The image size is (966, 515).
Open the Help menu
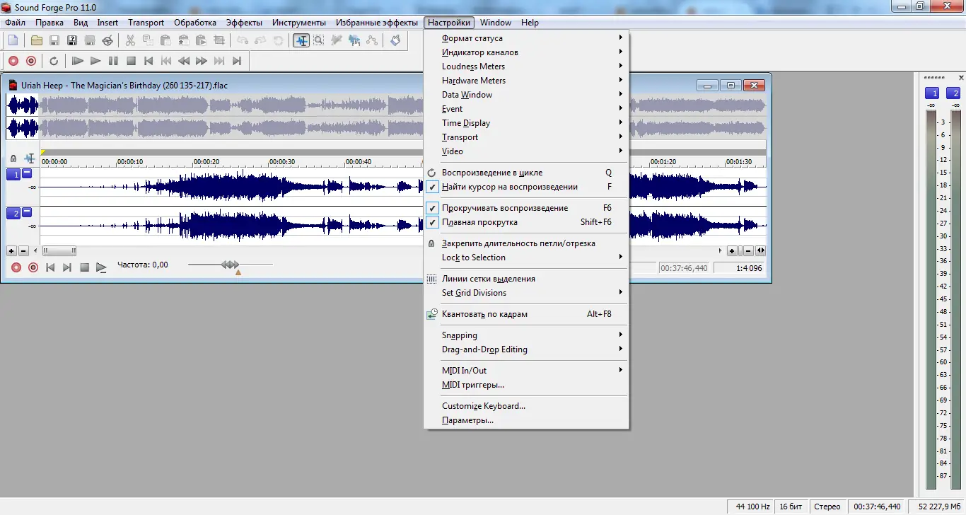(530, 23)
